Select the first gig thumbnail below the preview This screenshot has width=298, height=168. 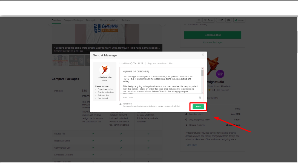(60, 60)
